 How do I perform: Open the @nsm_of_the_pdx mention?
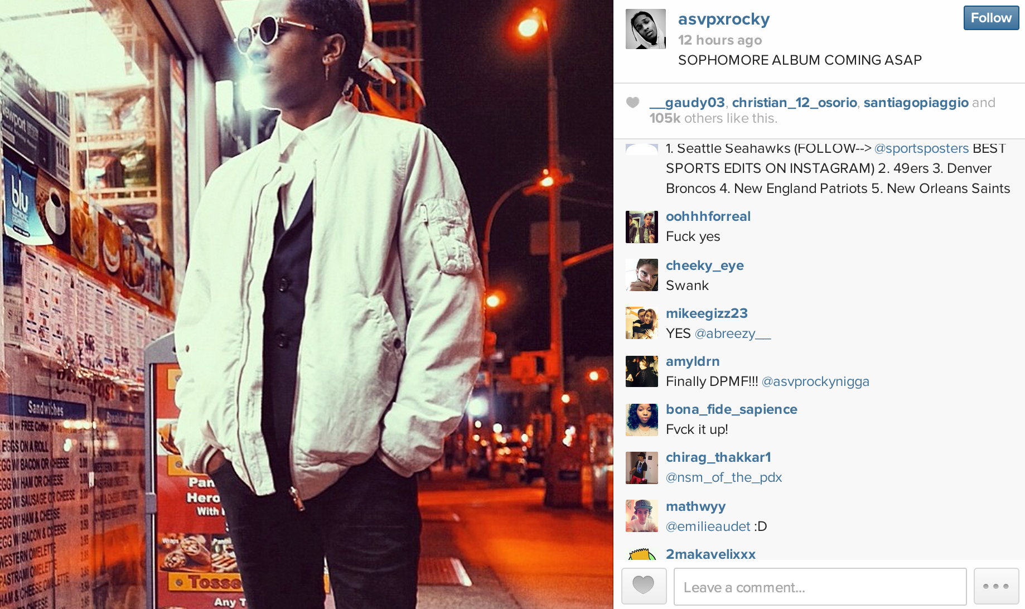[724, 477]
